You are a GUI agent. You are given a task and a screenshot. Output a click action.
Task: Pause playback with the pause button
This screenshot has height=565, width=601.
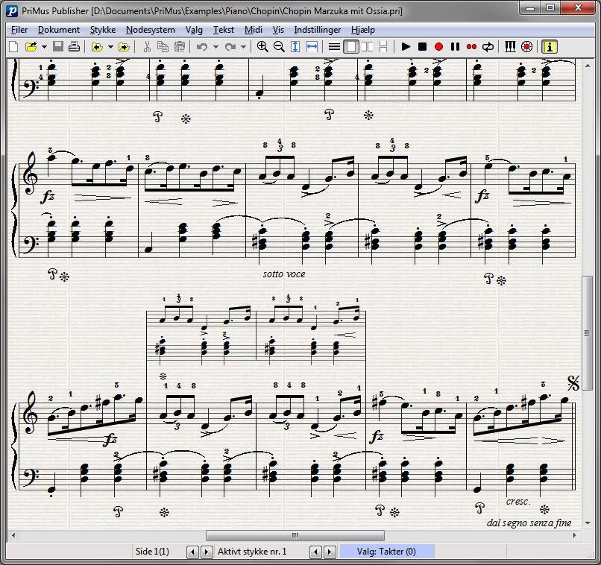pos(455,47)
